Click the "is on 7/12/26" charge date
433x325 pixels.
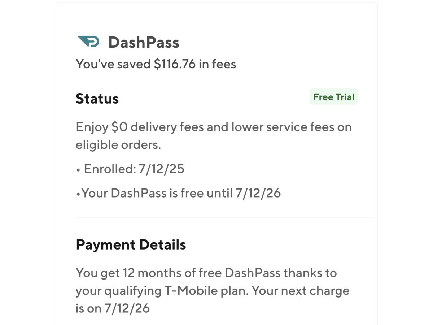[x=113, y=309]
